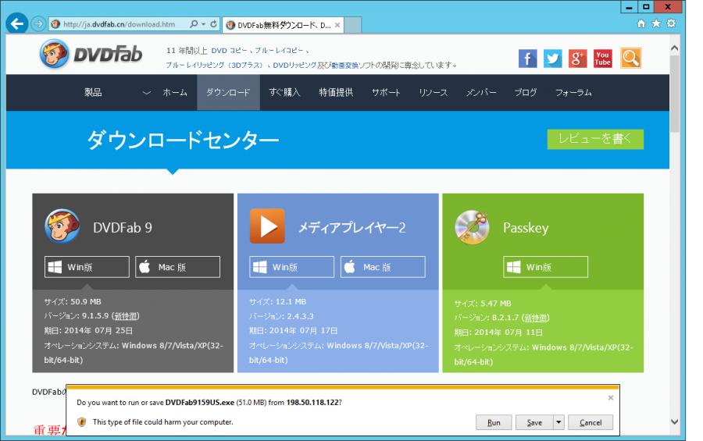Select the ダウンロード navigation tab
Screen dimensions: 703x441
click(228, 93)
